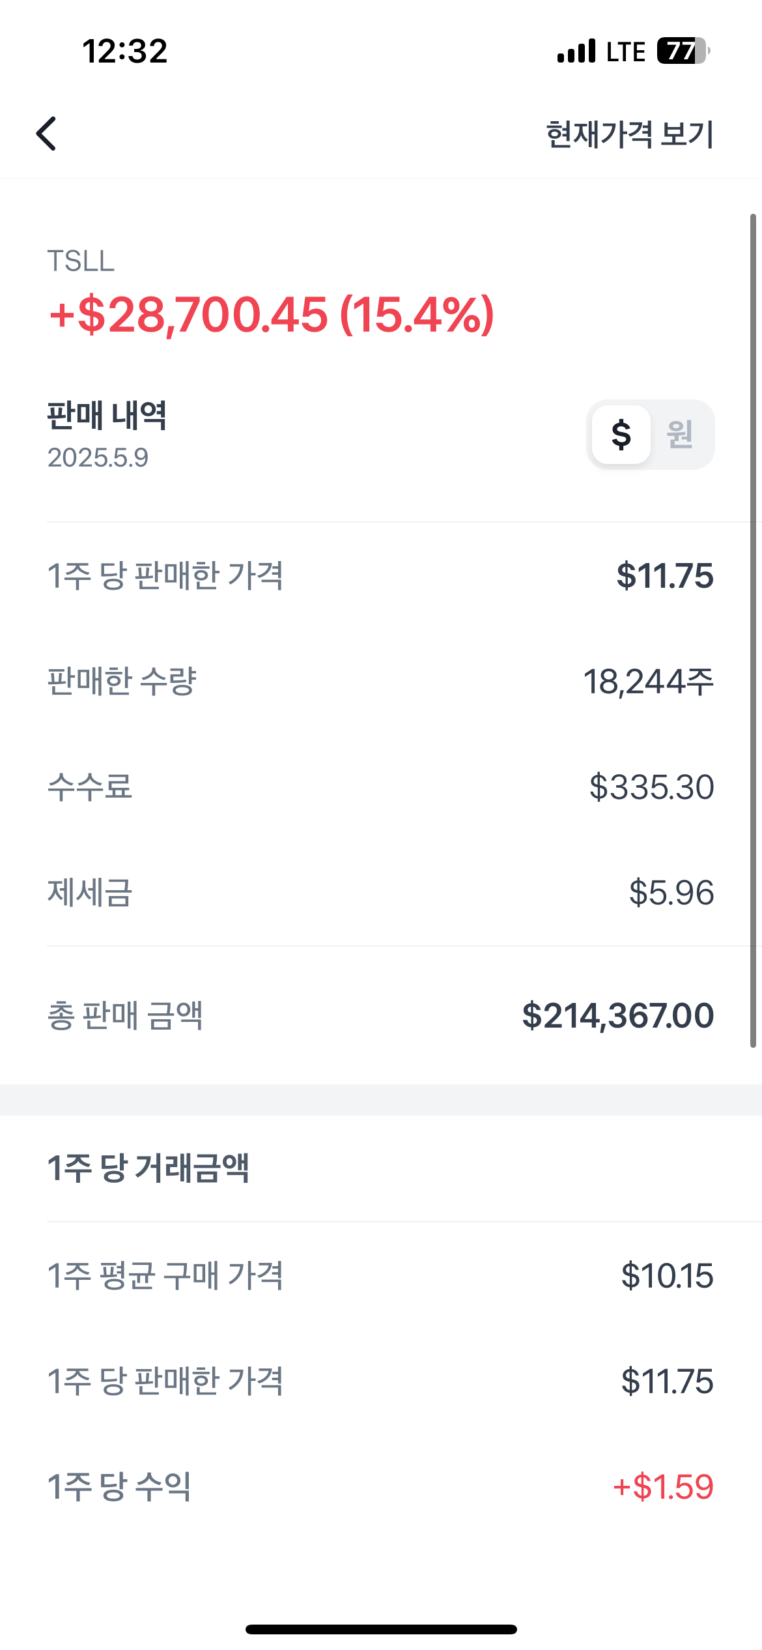Tap the 수수료 $335.30 row
This screenshot has height=1650, width=762.
point(381,787)
